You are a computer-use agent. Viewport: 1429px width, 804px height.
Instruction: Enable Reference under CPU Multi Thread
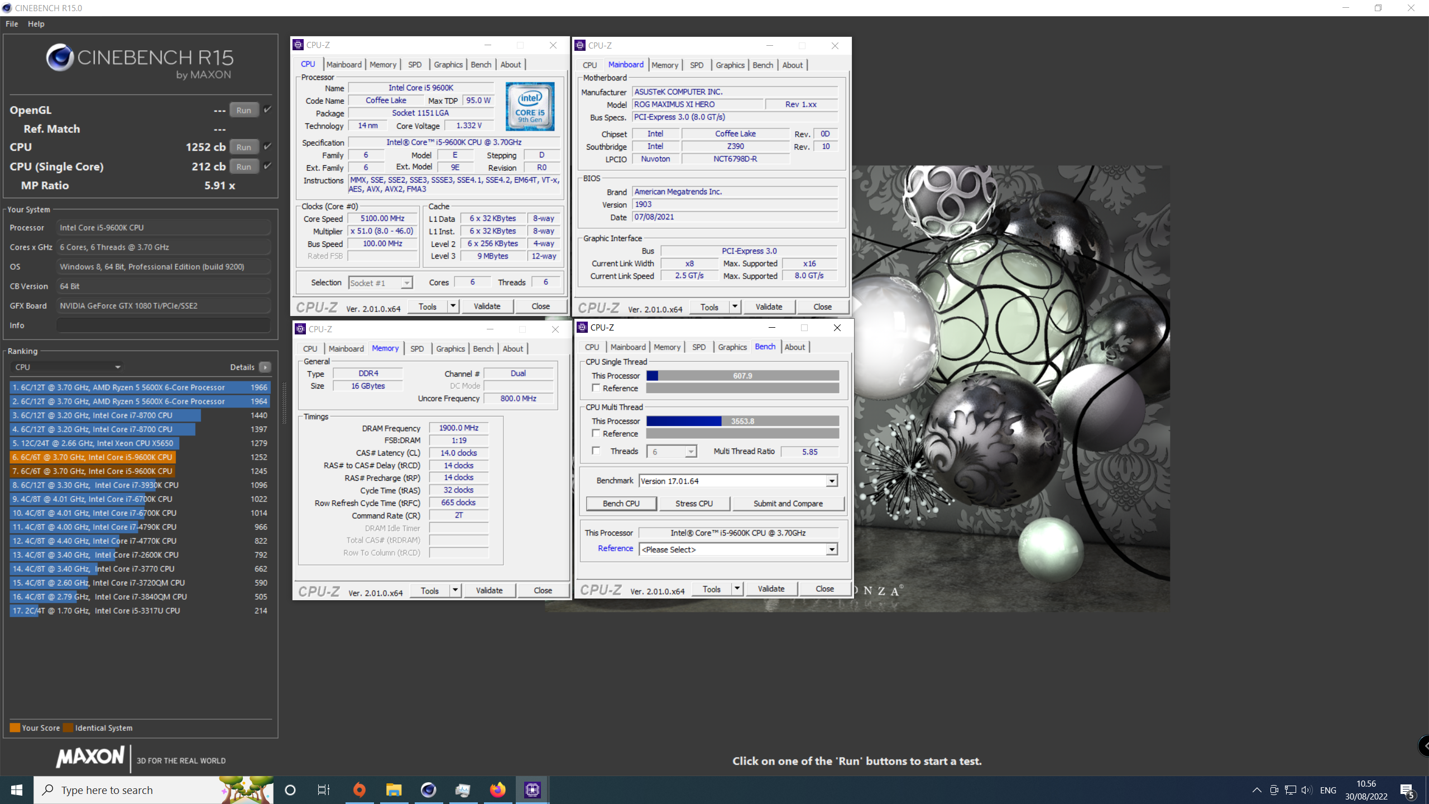(596, 433)
